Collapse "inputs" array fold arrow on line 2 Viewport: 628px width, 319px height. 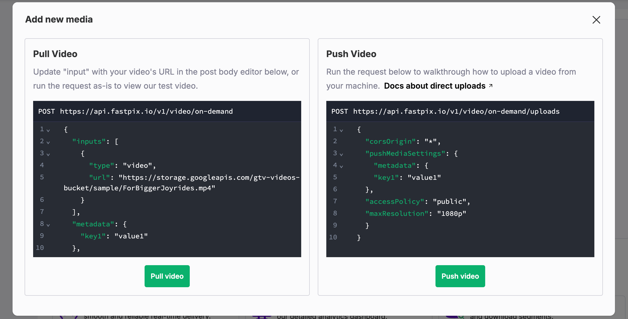pyautogui.click(x=48, y=142)
